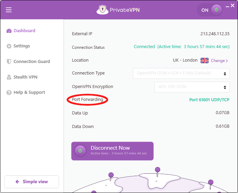Viewport: 238px width, 193px height.
Task: Toggle the ON power switch off
Action: click(x=210, y=10)
